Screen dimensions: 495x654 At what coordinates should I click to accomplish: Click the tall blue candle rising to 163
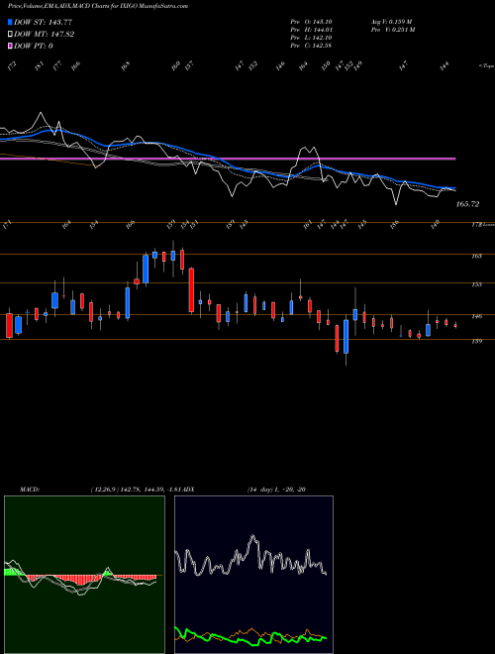[146, 269]
